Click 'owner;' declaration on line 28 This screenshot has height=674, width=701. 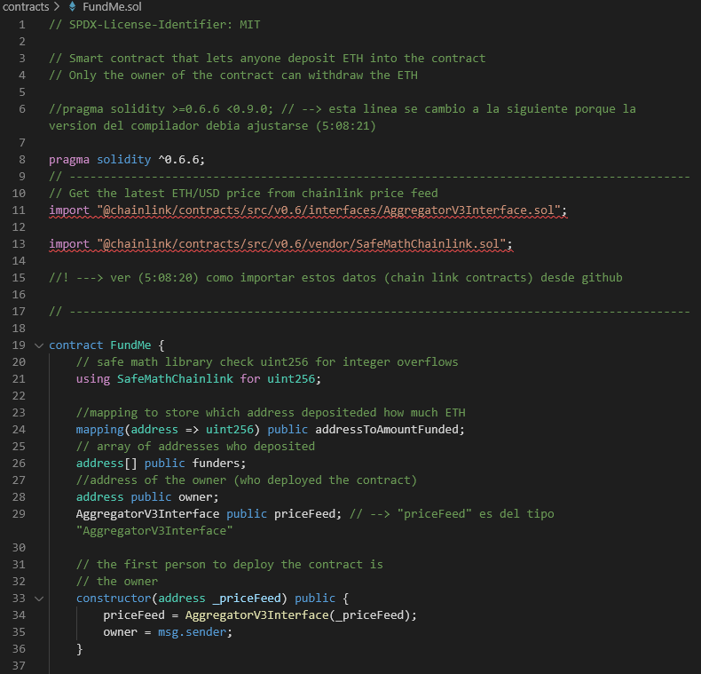pyautogui.click(x=199, y=497)
